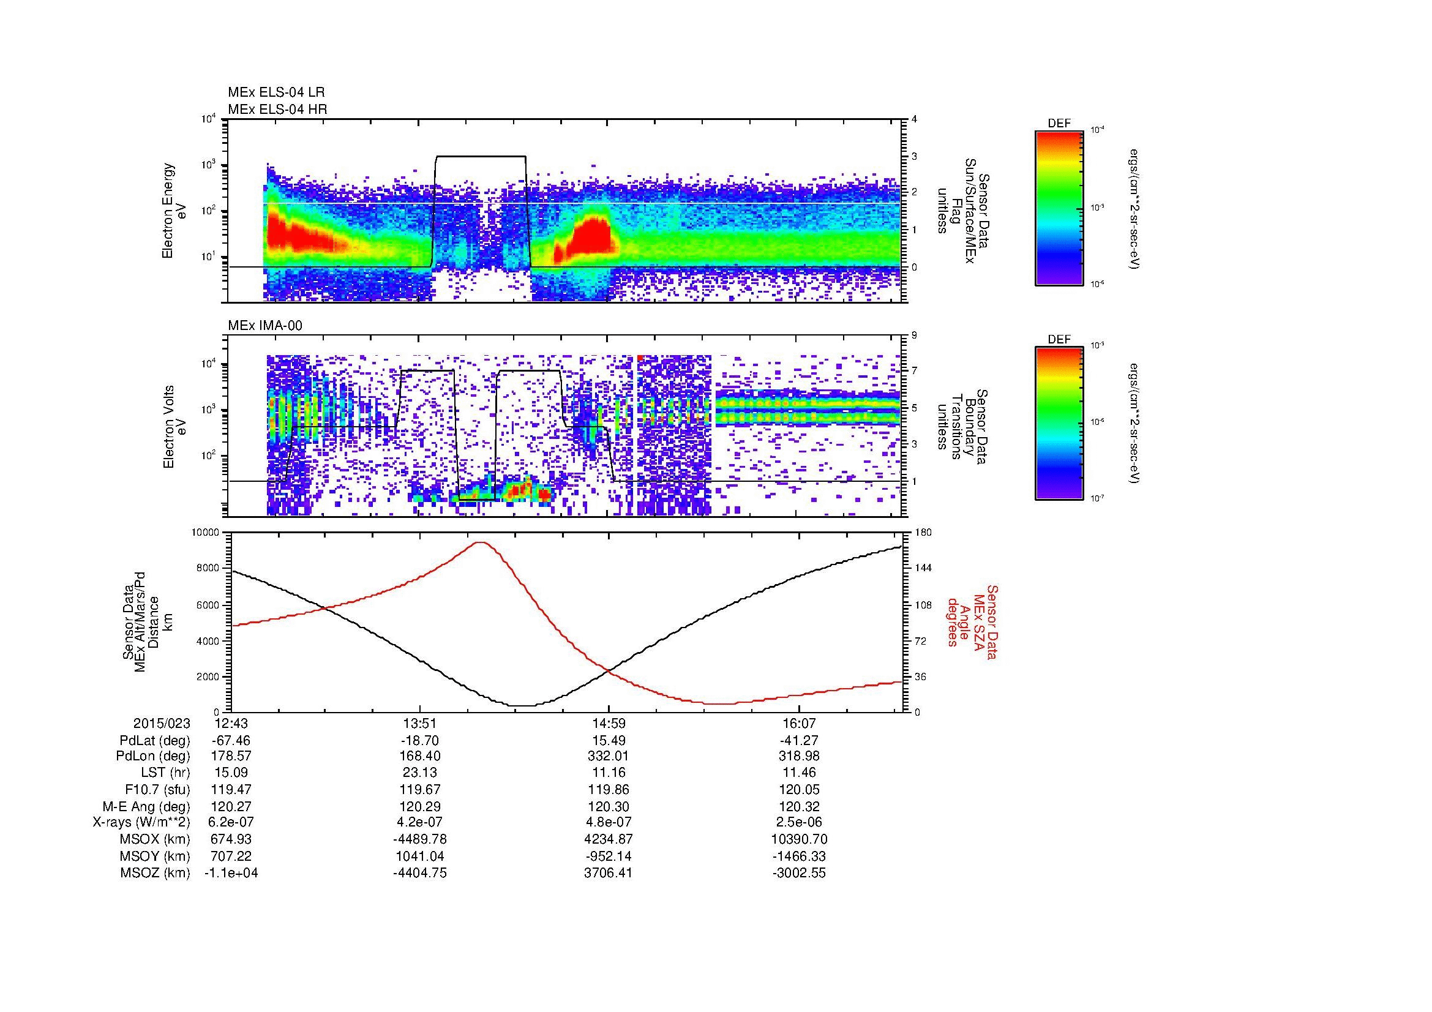This screenshot has height=1012, width=1432.
Task: Click the 'LST (hr)' row label
Action: click(165, 773)
